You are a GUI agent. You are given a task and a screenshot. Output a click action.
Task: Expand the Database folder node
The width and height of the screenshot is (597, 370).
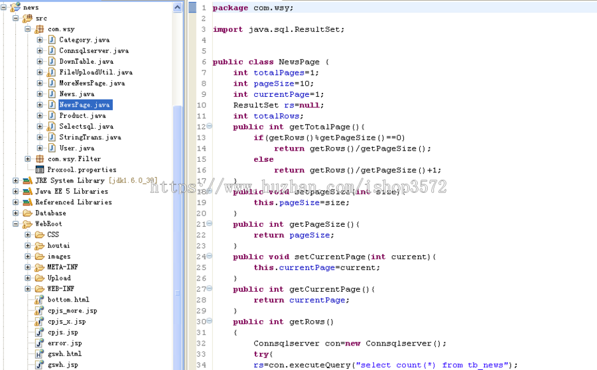pos(16,213)
